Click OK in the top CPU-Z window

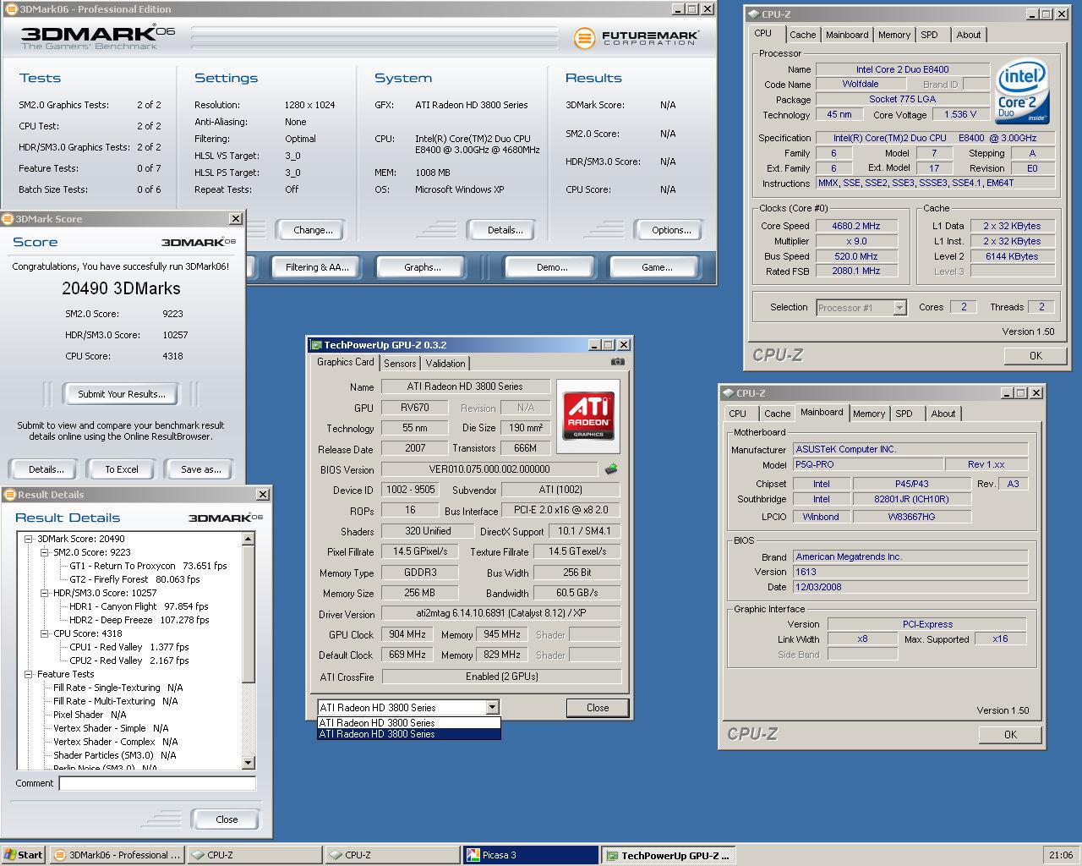1036,356
